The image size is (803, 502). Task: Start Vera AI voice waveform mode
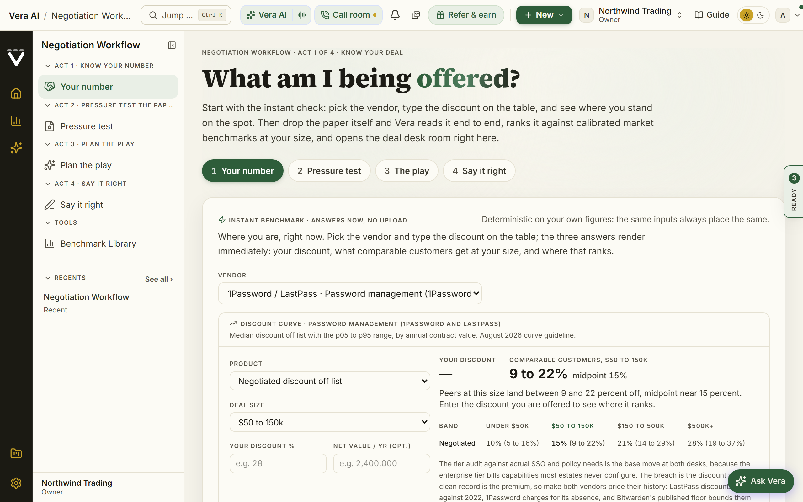pos(302,15)
